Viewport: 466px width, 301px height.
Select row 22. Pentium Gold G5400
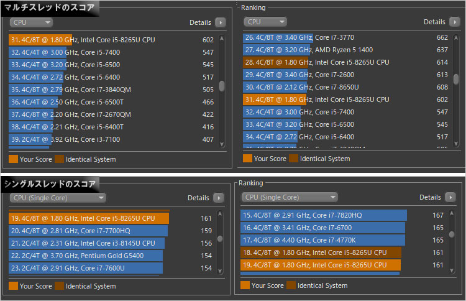click(x=111, y=256)
